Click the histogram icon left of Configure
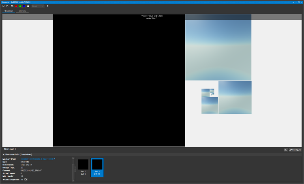 [286, 150]
